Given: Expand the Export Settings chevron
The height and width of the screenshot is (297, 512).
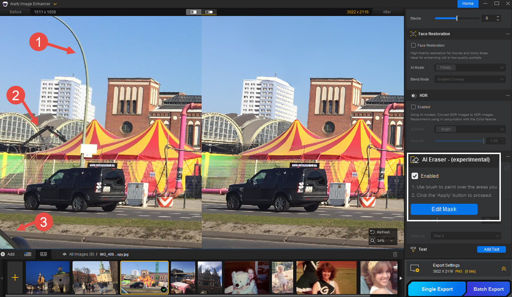Looking at the screenshot, I should pos(504,269).
